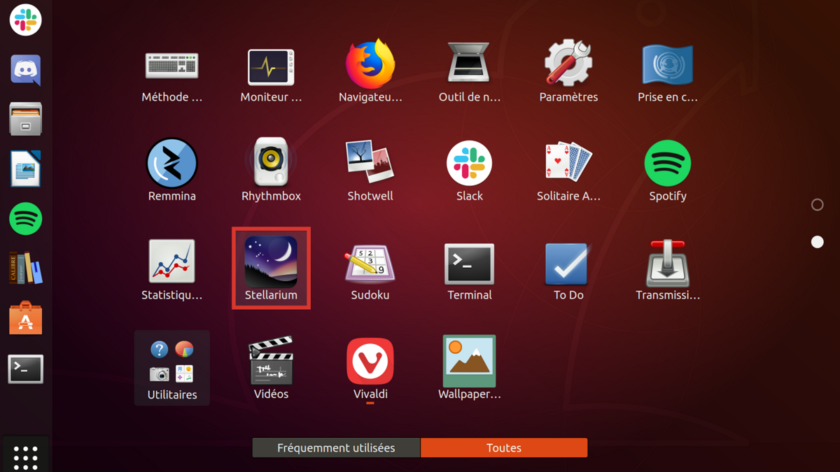840x472 pixels.
Task: Select the Toutes tab
Action: 504,448
